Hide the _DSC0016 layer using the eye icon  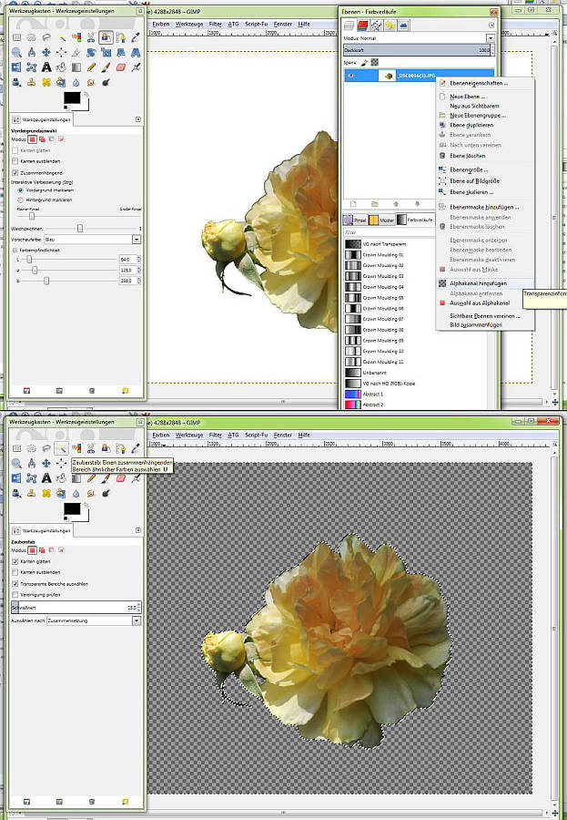click(x=351, y=77)
